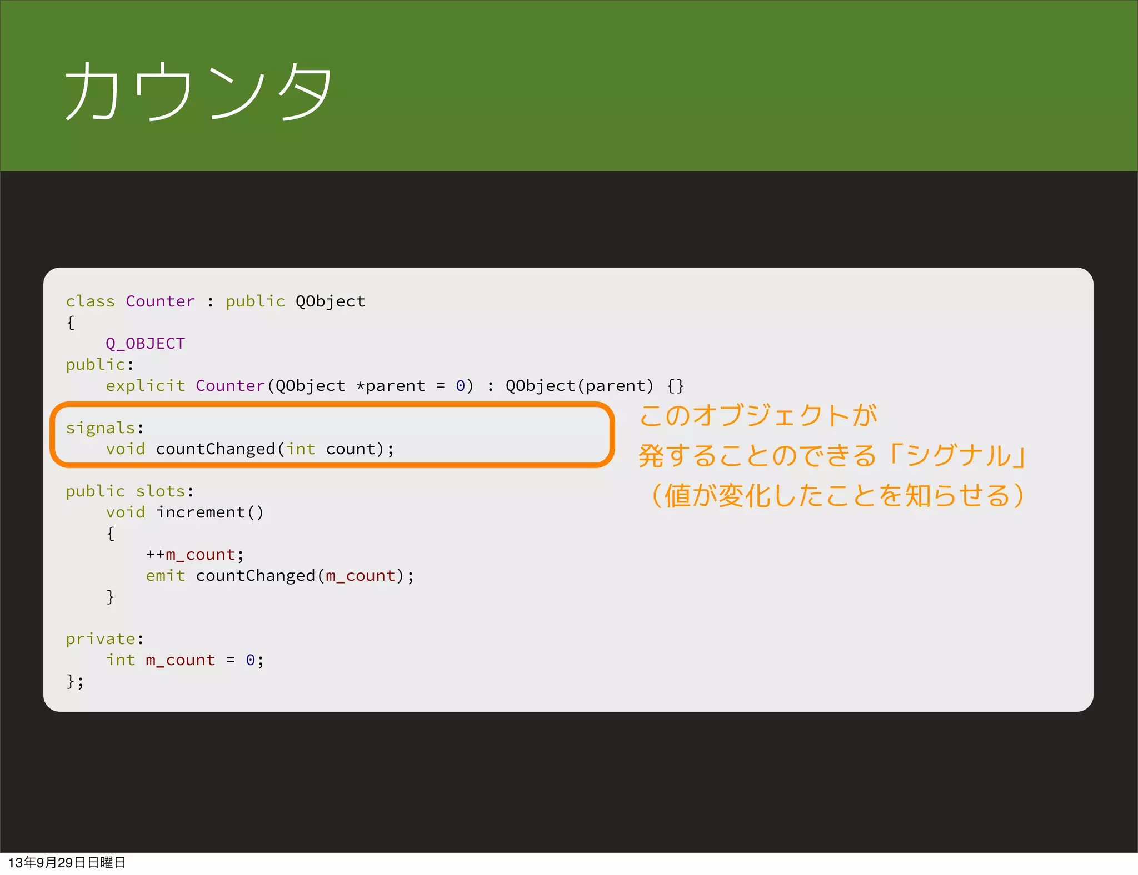Click 'void countChanged(int count);' declaration
The width and height of the screenshot is (1138, 875).
(250, 449)
